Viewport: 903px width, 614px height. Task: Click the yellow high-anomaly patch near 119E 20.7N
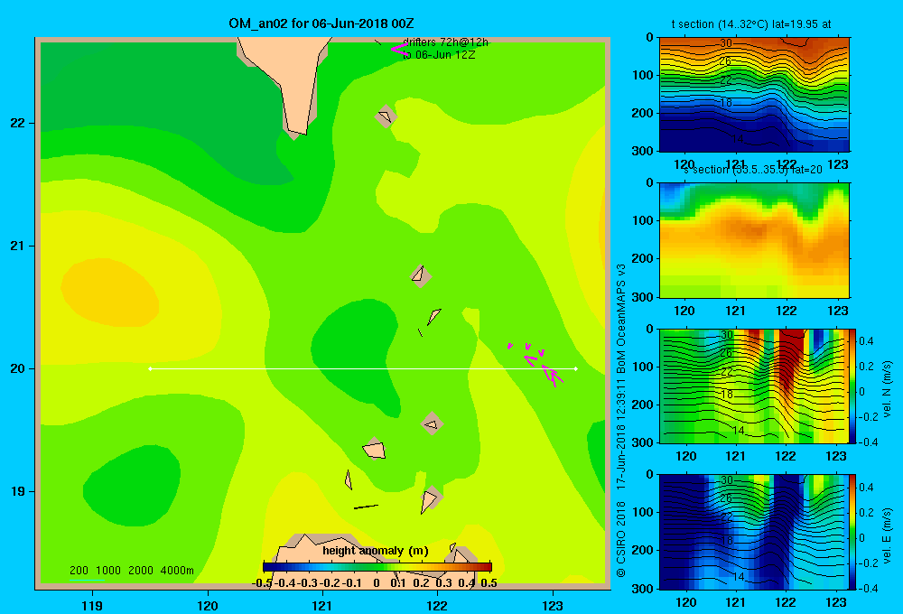(109, 293)
